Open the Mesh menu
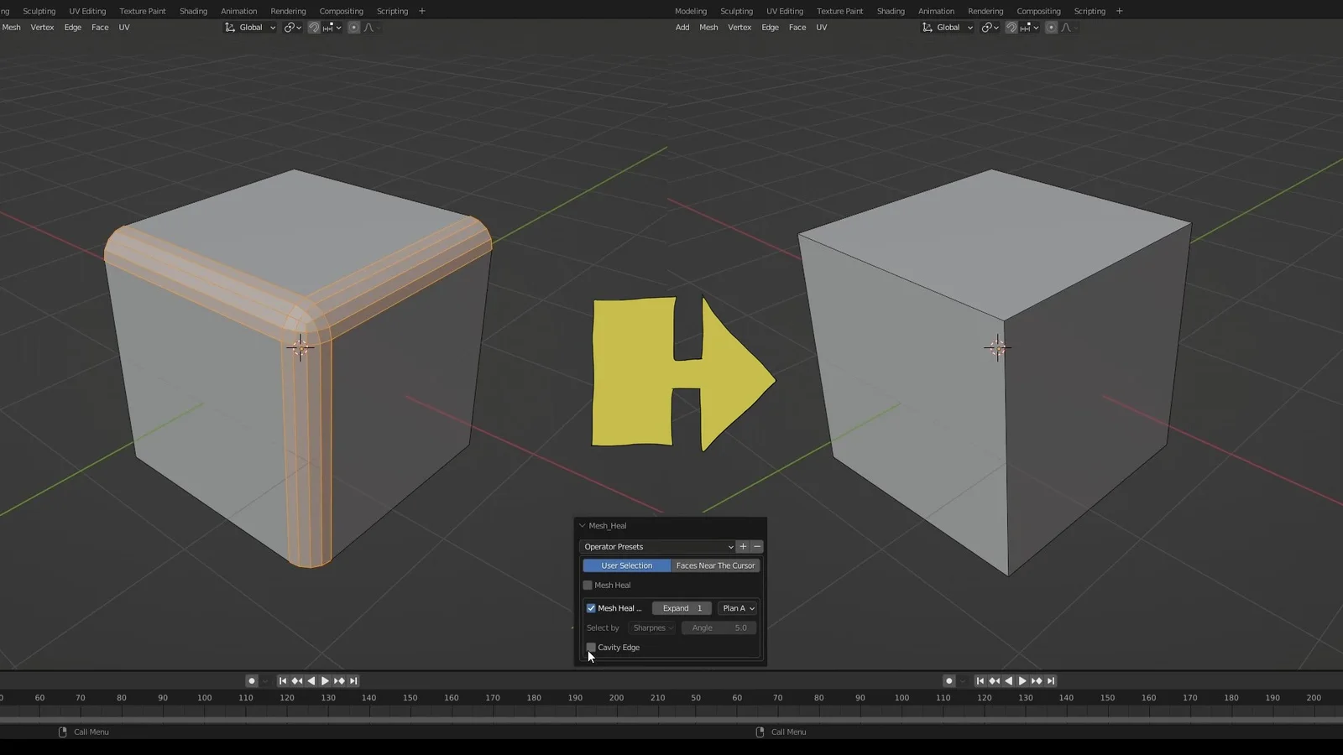 coord(11,27)
